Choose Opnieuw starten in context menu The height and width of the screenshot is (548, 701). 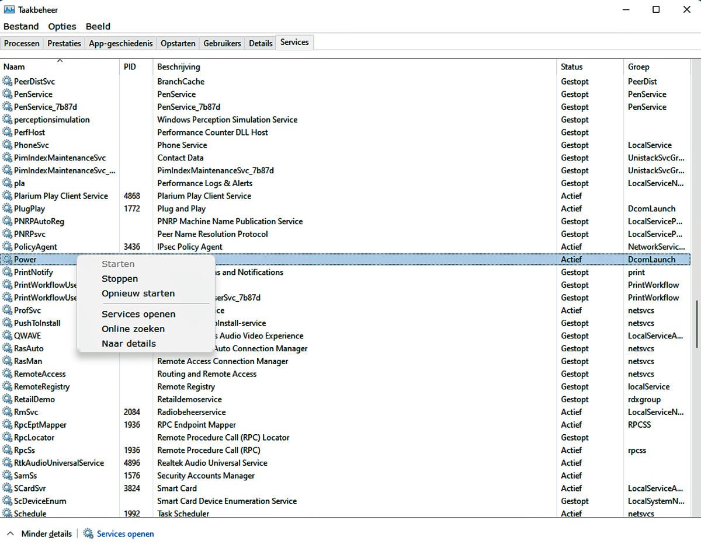(138, 294)
